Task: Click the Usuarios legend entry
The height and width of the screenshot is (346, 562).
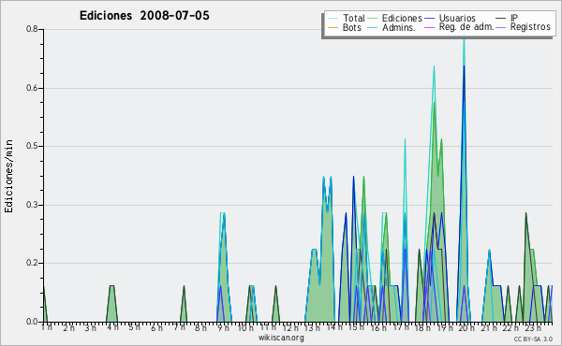Action: point(457,18)
